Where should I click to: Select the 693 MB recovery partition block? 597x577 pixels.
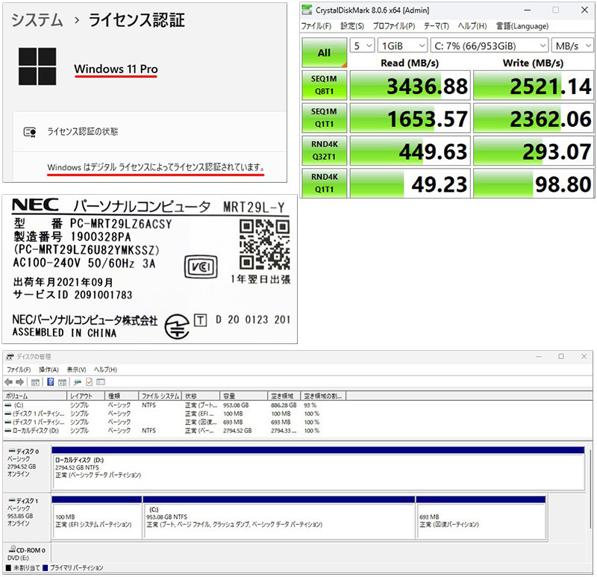pyautogui.click(x=481, y=517)
